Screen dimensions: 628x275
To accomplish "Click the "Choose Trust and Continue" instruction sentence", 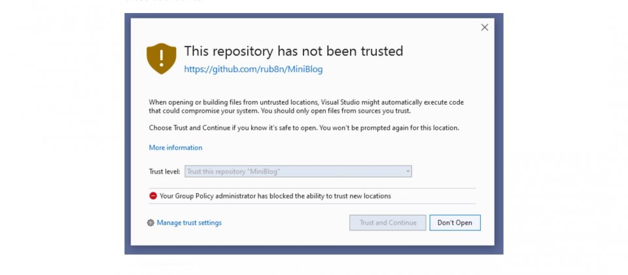I will click(x=304, y=128).
